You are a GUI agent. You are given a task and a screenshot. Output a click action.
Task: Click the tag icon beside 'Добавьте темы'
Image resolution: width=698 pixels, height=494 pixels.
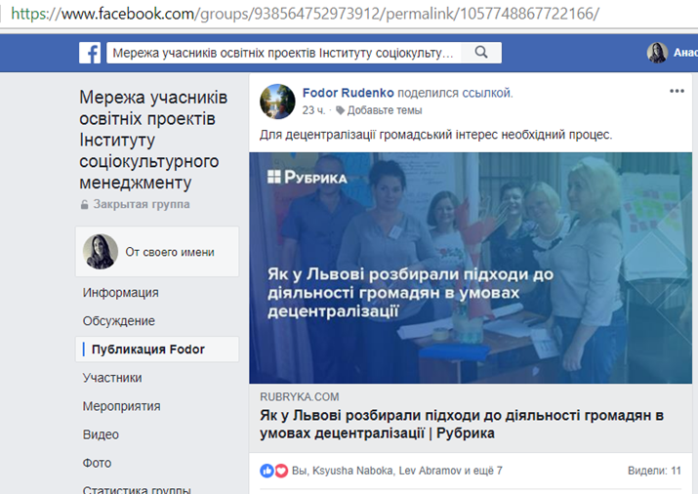tap(340, 110)
